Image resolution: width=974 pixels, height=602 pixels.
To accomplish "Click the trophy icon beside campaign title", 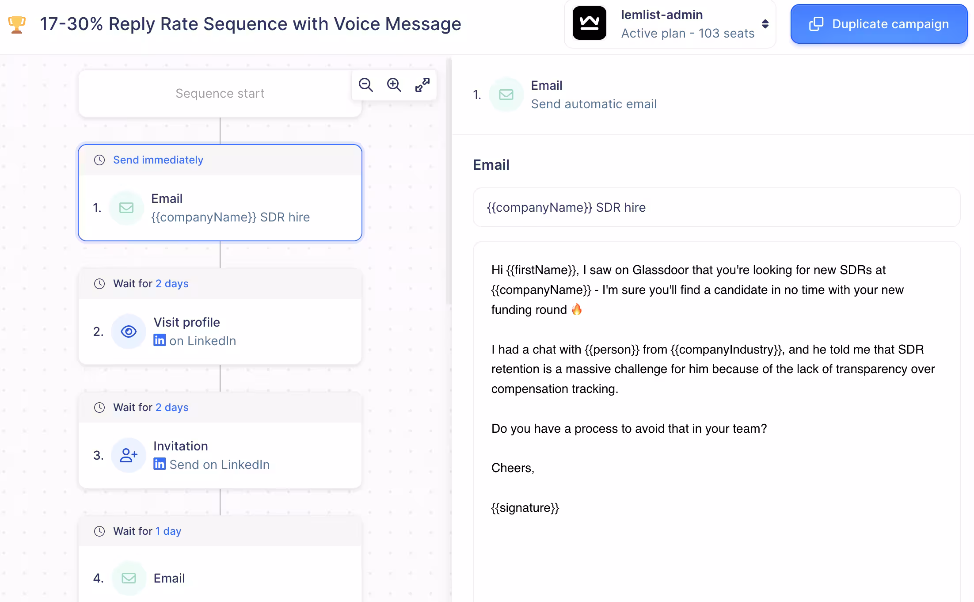I will pyautogui.click(x=17, y=24).
